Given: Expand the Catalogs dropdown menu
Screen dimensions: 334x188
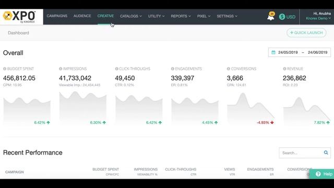Looking at the screenshot, I should (x=131, y=16).
